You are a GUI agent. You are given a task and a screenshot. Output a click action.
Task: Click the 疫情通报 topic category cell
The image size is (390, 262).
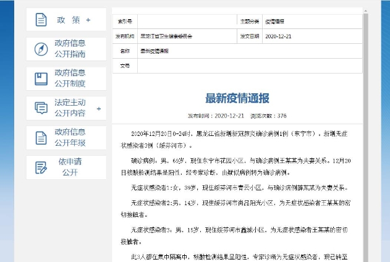(x=312, y=22)
